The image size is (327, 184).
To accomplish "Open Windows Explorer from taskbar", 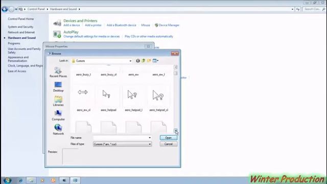I will pos(31,180).
